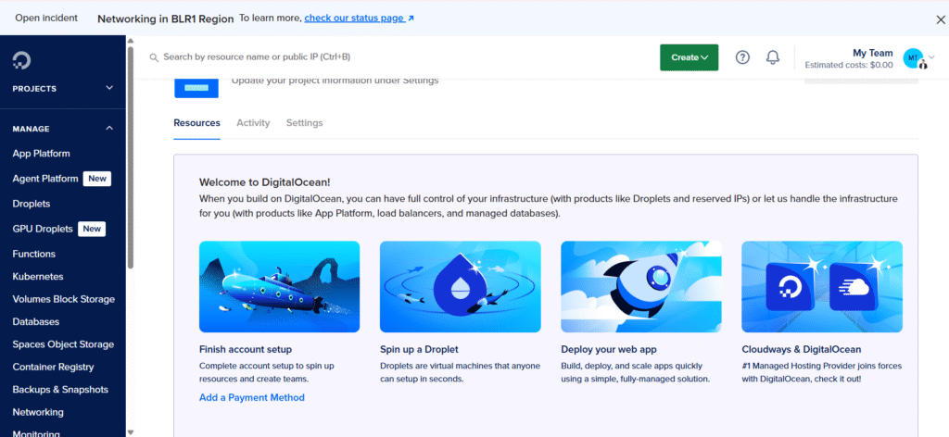The width and height of the screenshot is (949, 437).
Task: Click the rocket Deploy web app image
Action: tap(641, 287)
